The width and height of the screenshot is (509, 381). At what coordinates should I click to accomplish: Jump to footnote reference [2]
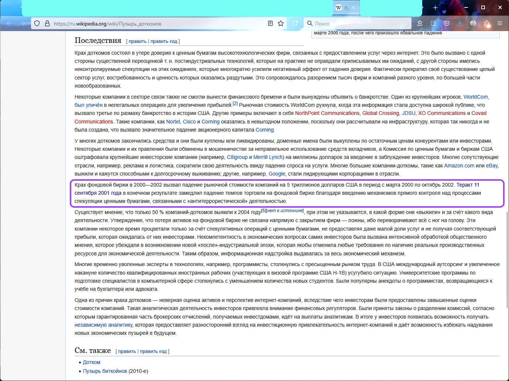(x=235, y=103)
